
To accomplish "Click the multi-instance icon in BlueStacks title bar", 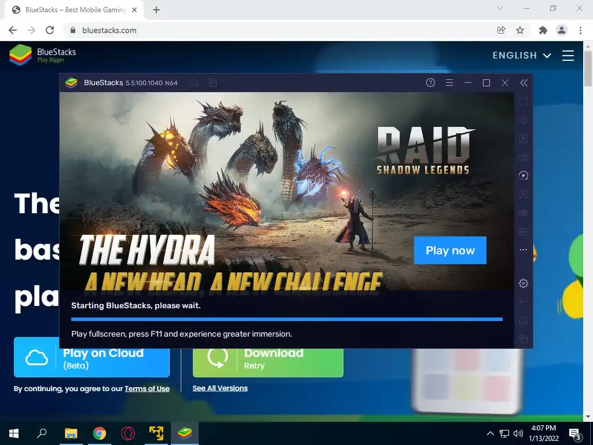I will tap(213, 83).
